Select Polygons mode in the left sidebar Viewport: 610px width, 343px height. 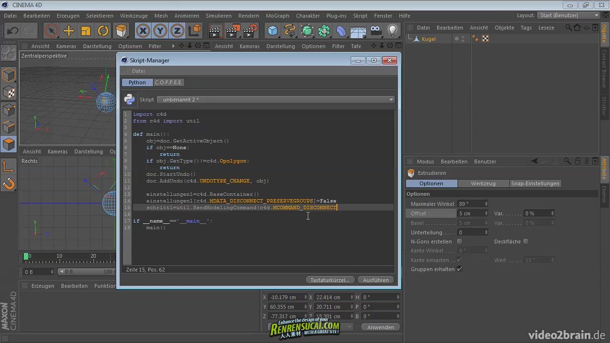9,144
